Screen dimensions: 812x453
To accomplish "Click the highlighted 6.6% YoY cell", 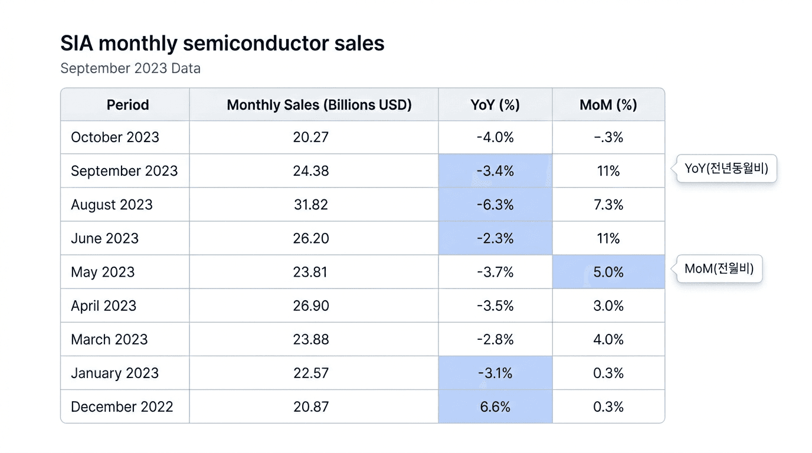I will [x=495, y=407].
